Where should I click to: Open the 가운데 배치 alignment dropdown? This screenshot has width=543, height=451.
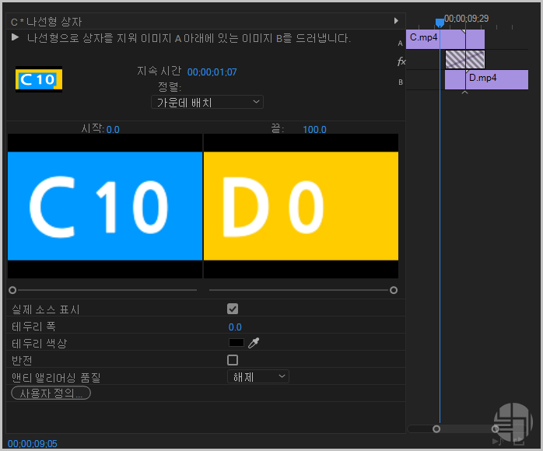click(207, 102)
